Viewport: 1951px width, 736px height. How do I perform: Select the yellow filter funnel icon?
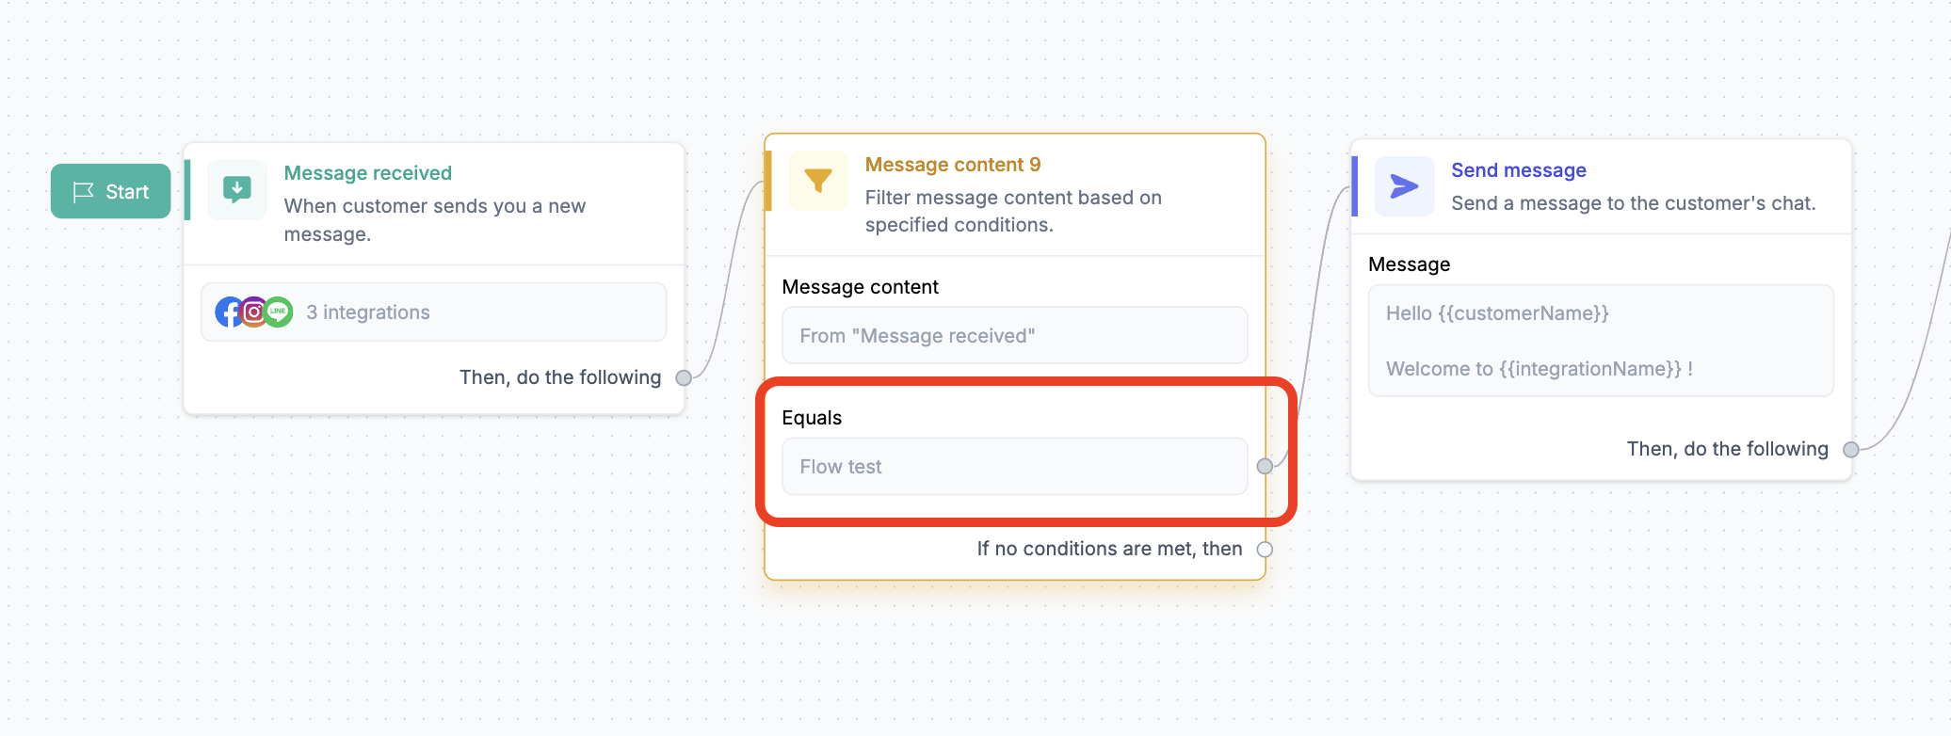[817, 181]
